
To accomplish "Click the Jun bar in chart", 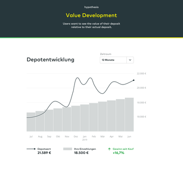I will pos(129,115).
